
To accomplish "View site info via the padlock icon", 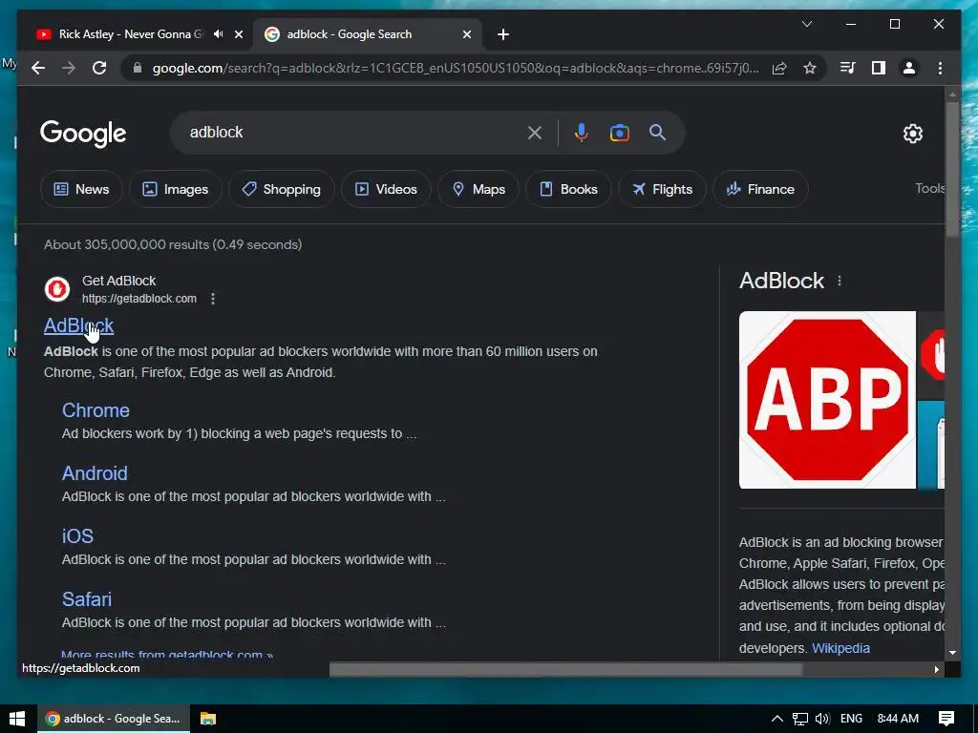I will [138, 68].
